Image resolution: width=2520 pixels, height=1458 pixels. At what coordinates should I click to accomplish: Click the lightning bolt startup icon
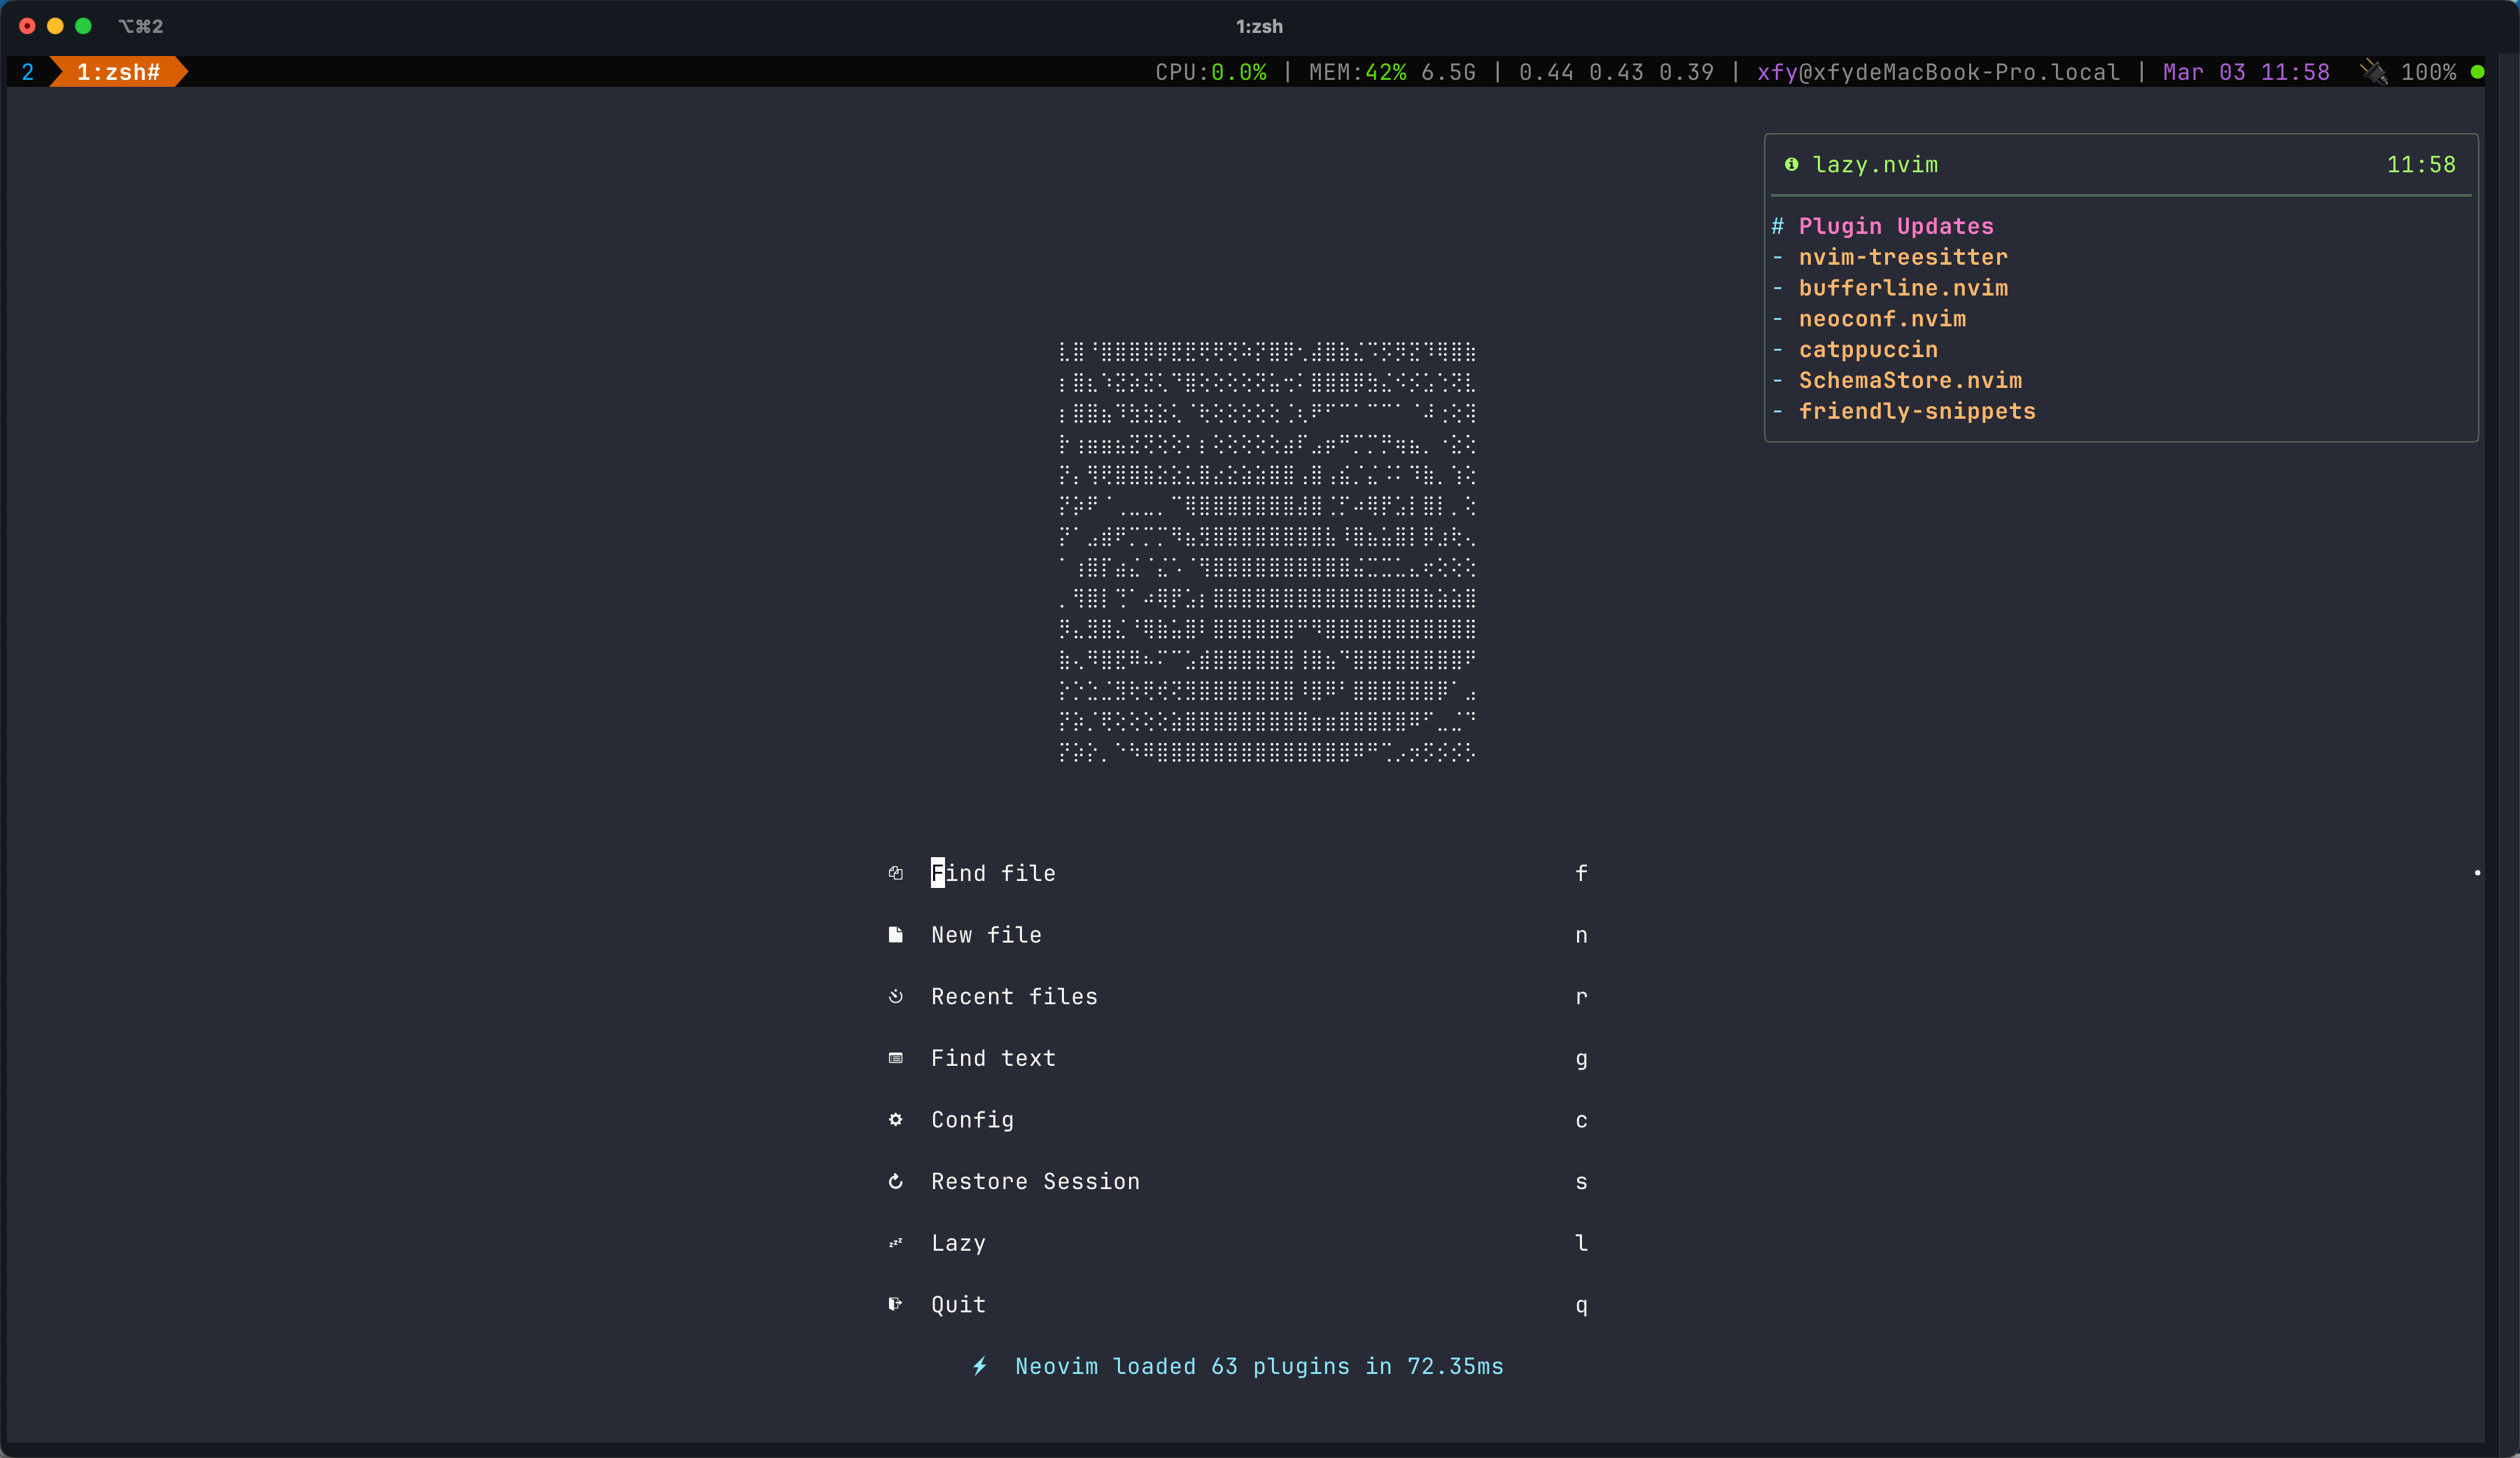coord(980,1366)
